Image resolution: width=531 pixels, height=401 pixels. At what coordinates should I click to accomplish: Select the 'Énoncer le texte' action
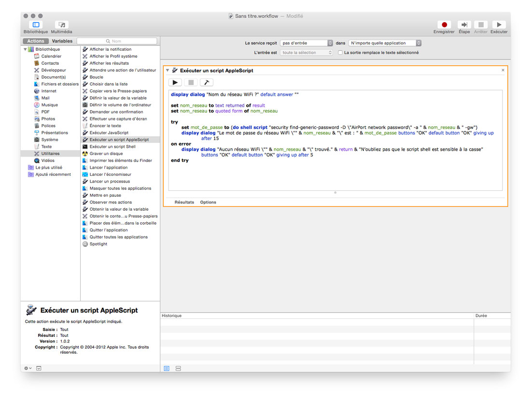pos(105,126)
